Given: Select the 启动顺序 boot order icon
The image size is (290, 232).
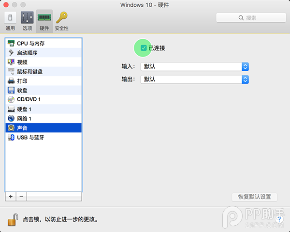Looking at the screenshot, I should tap(11, 53).
